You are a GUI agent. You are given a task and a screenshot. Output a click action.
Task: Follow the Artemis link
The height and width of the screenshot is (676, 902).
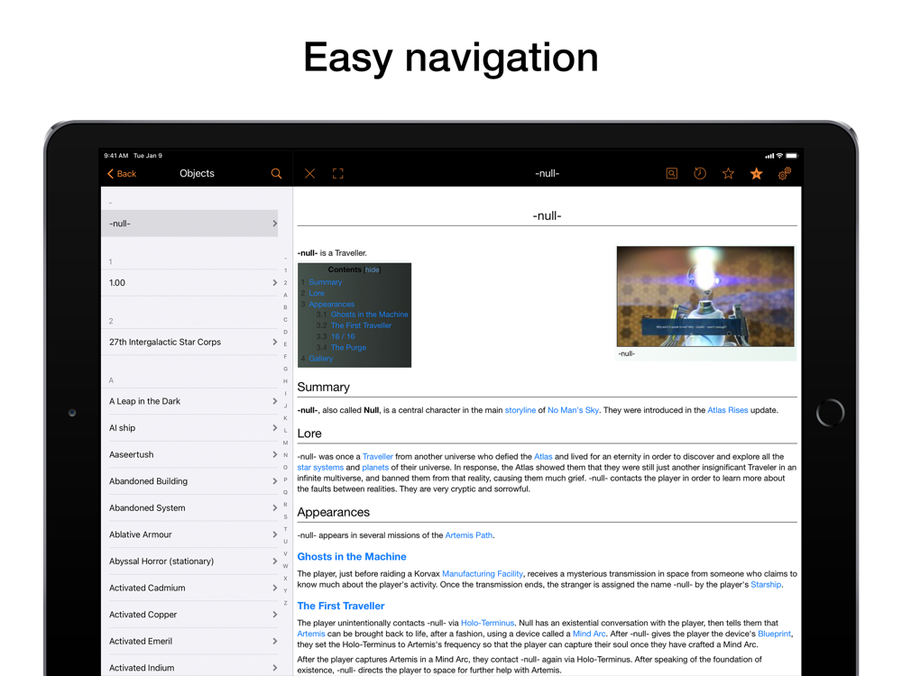pyautogui.click(x=310, y=634)
